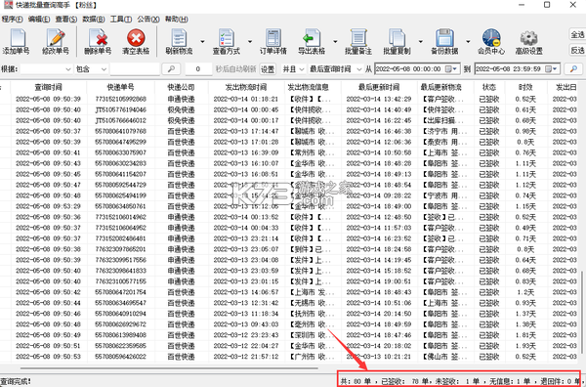Open the 查看(S) menu
The width and height of the screenshot is (586, 387).
click(x=66, y=20)
